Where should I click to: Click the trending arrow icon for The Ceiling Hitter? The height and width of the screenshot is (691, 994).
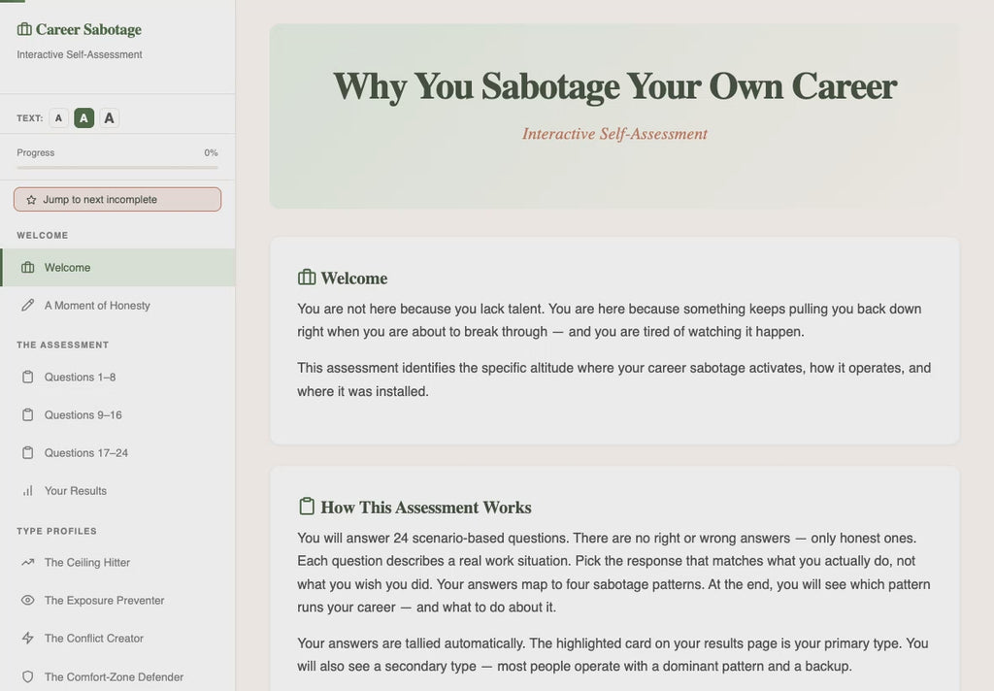tap(28, 562)
